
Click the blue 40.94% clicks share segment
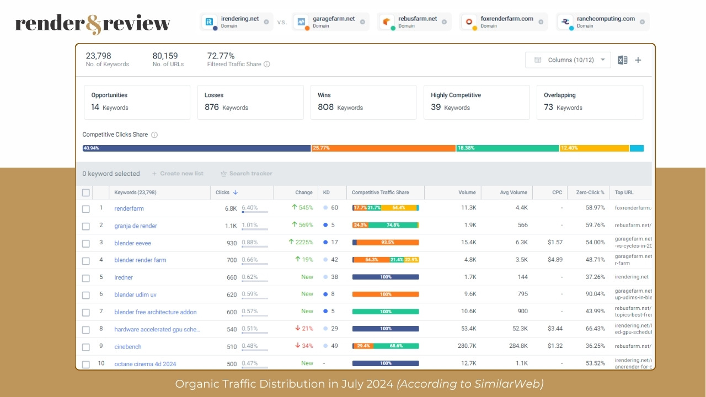197,148
